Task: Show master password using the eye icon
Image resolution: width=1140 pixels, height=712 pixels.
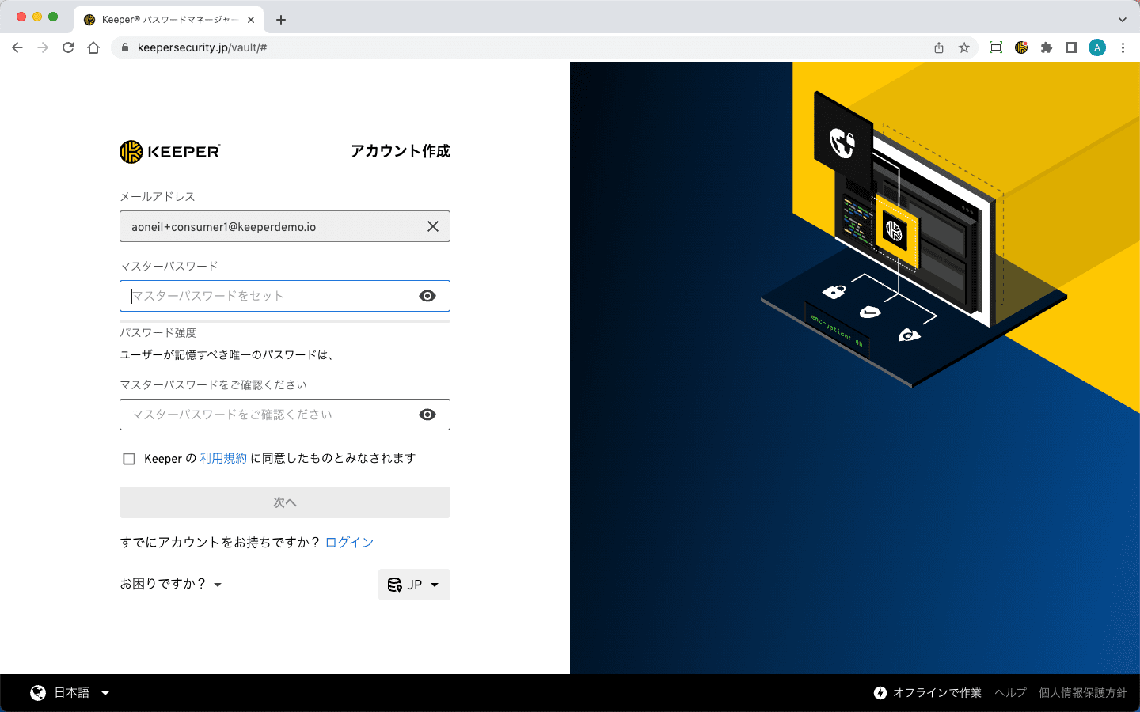Action: [427, 296]
